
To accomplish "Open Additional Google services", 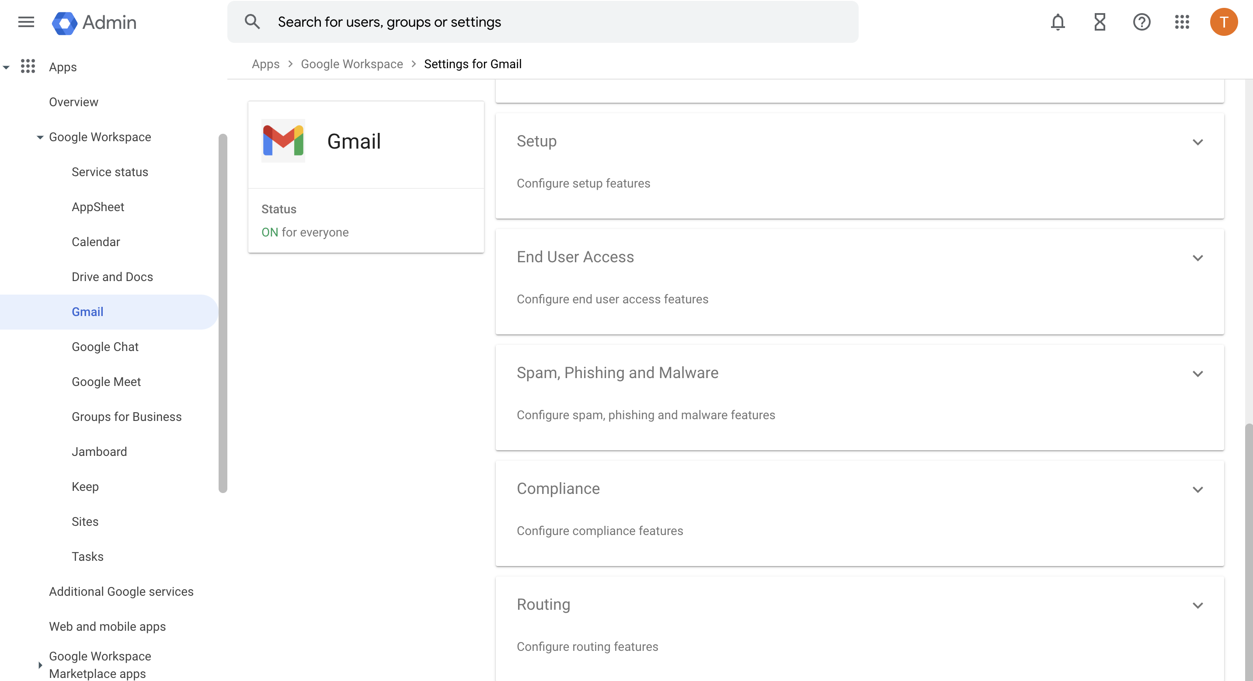I will [121, 591].
